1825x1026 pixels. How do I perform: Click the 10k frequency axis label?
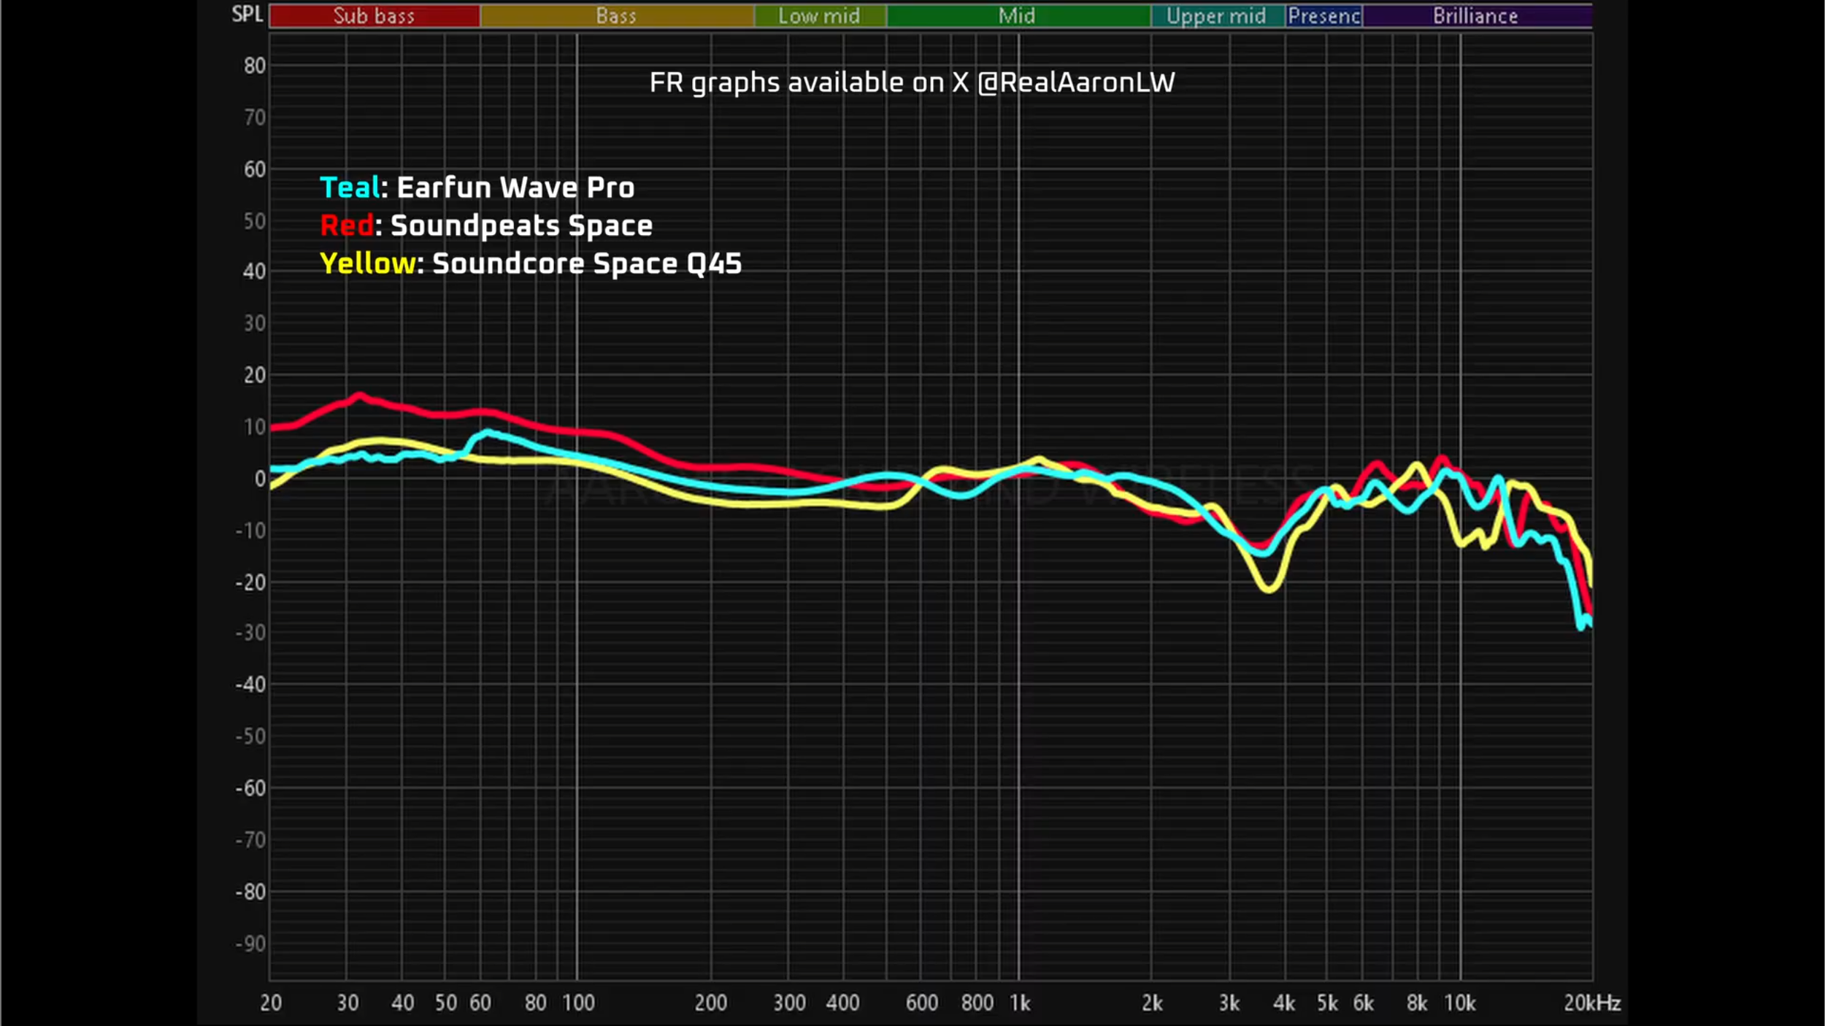coord(1460,1003)
